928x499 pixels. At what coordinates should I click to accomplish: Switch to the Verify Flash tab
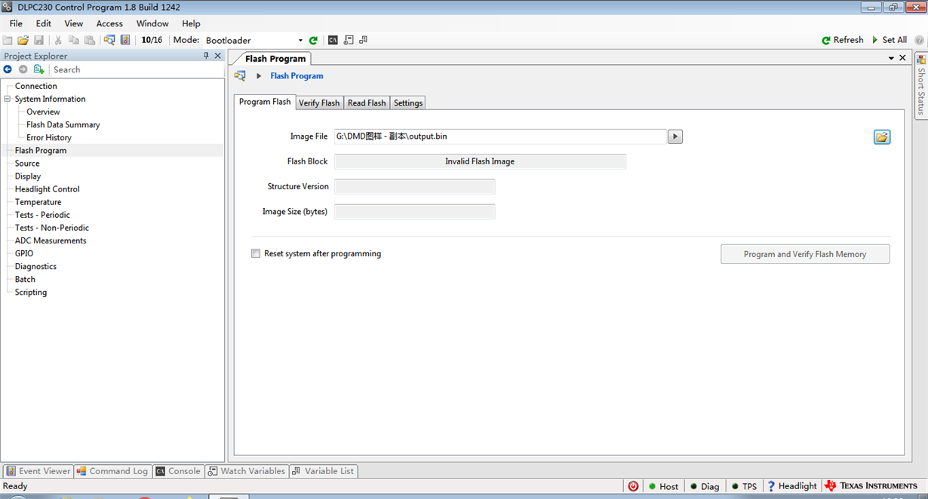[319, 103]
